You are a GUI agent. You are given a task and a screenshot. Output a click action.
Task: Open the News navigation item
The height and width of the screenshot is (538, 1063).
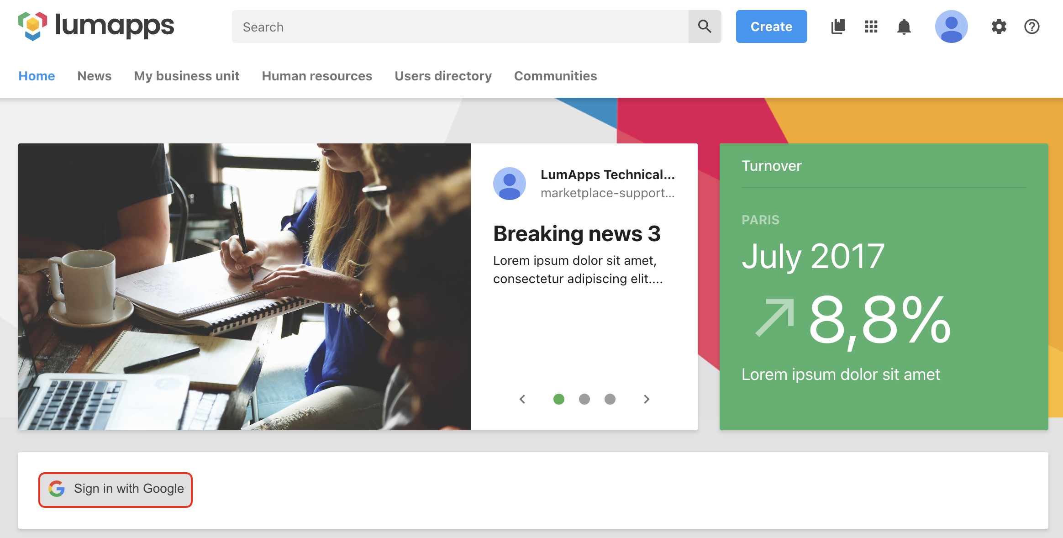pyautogui.click(x=94, y=76)
